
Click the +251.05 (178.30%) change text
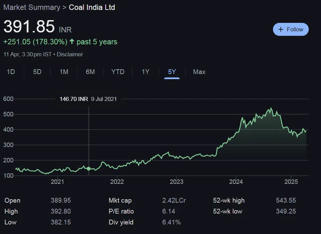35,42
